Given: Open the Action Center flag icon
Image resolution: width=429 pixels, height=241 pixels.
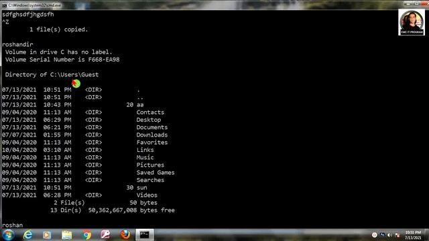Looking at the screenshot, I should pyautogui.click(x=397, y=235).
